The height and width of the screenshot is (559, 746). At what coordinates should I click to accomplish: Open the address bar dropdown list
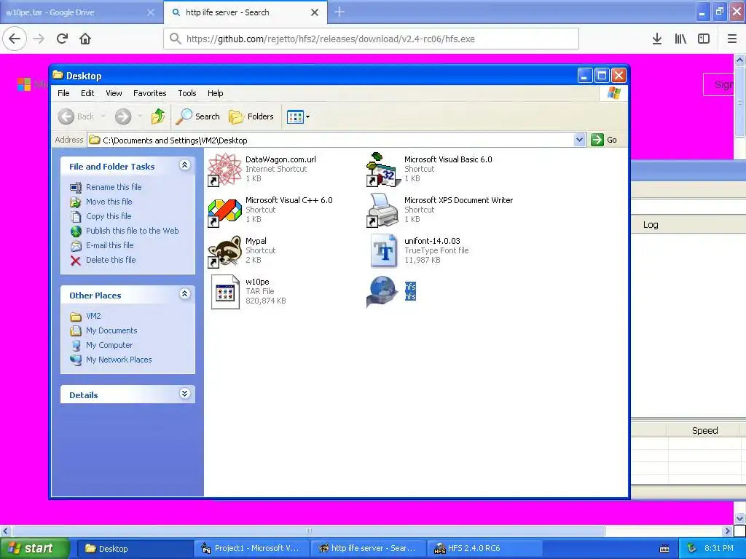[579, 140]
